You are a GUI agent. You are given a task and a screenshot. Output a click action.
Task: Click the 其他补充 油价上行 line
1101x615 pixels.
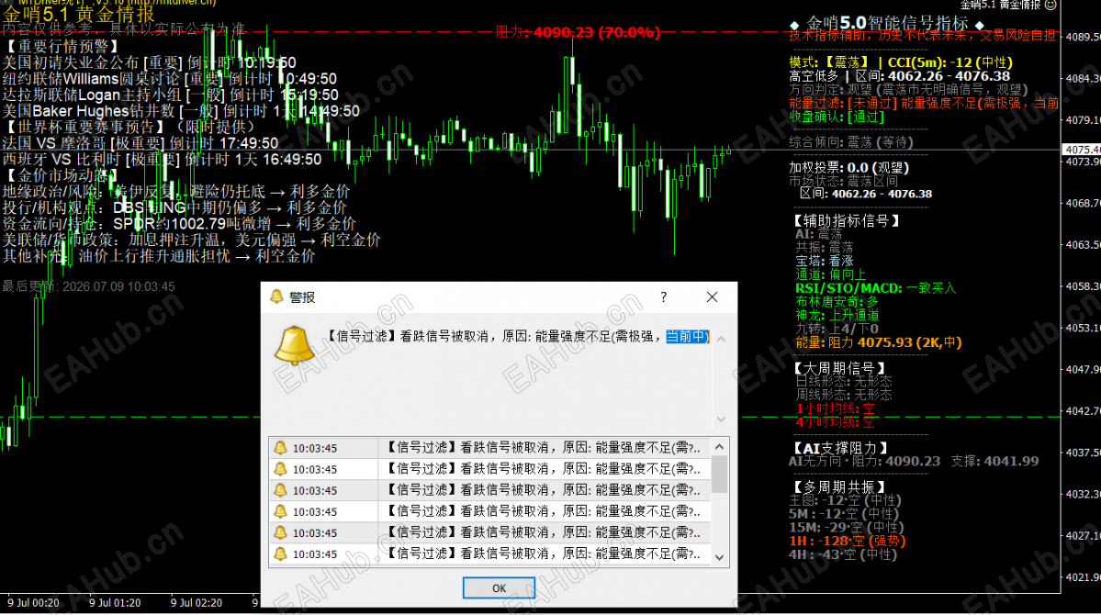click(x=159, y=256)
